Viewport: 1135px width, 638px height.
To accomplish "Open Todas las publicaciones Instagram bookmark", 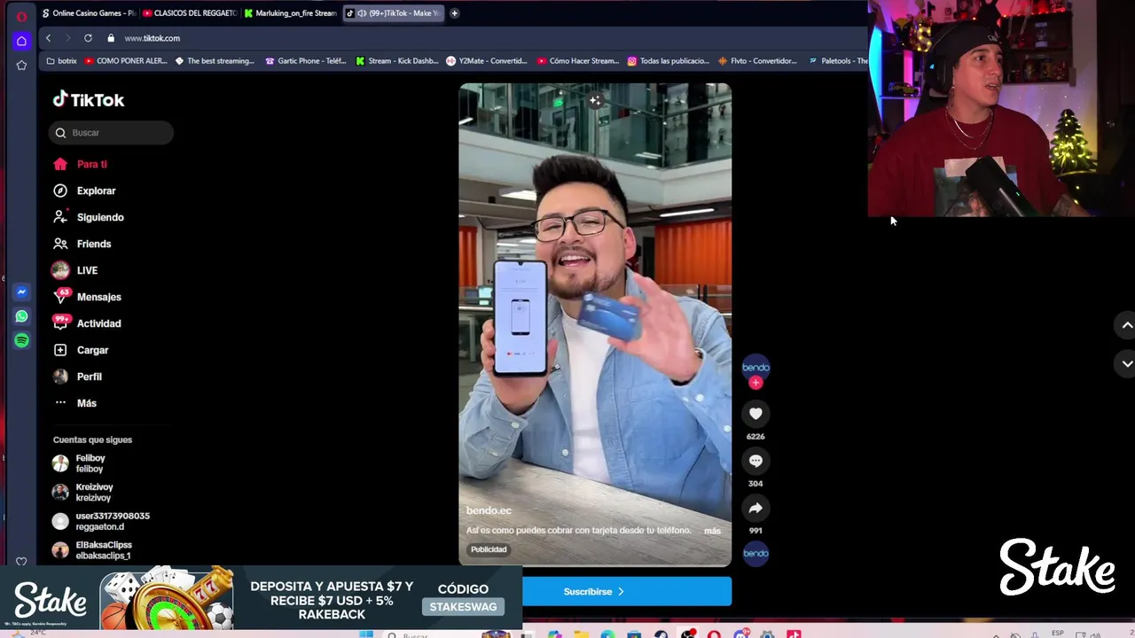I will click(669, 61).
